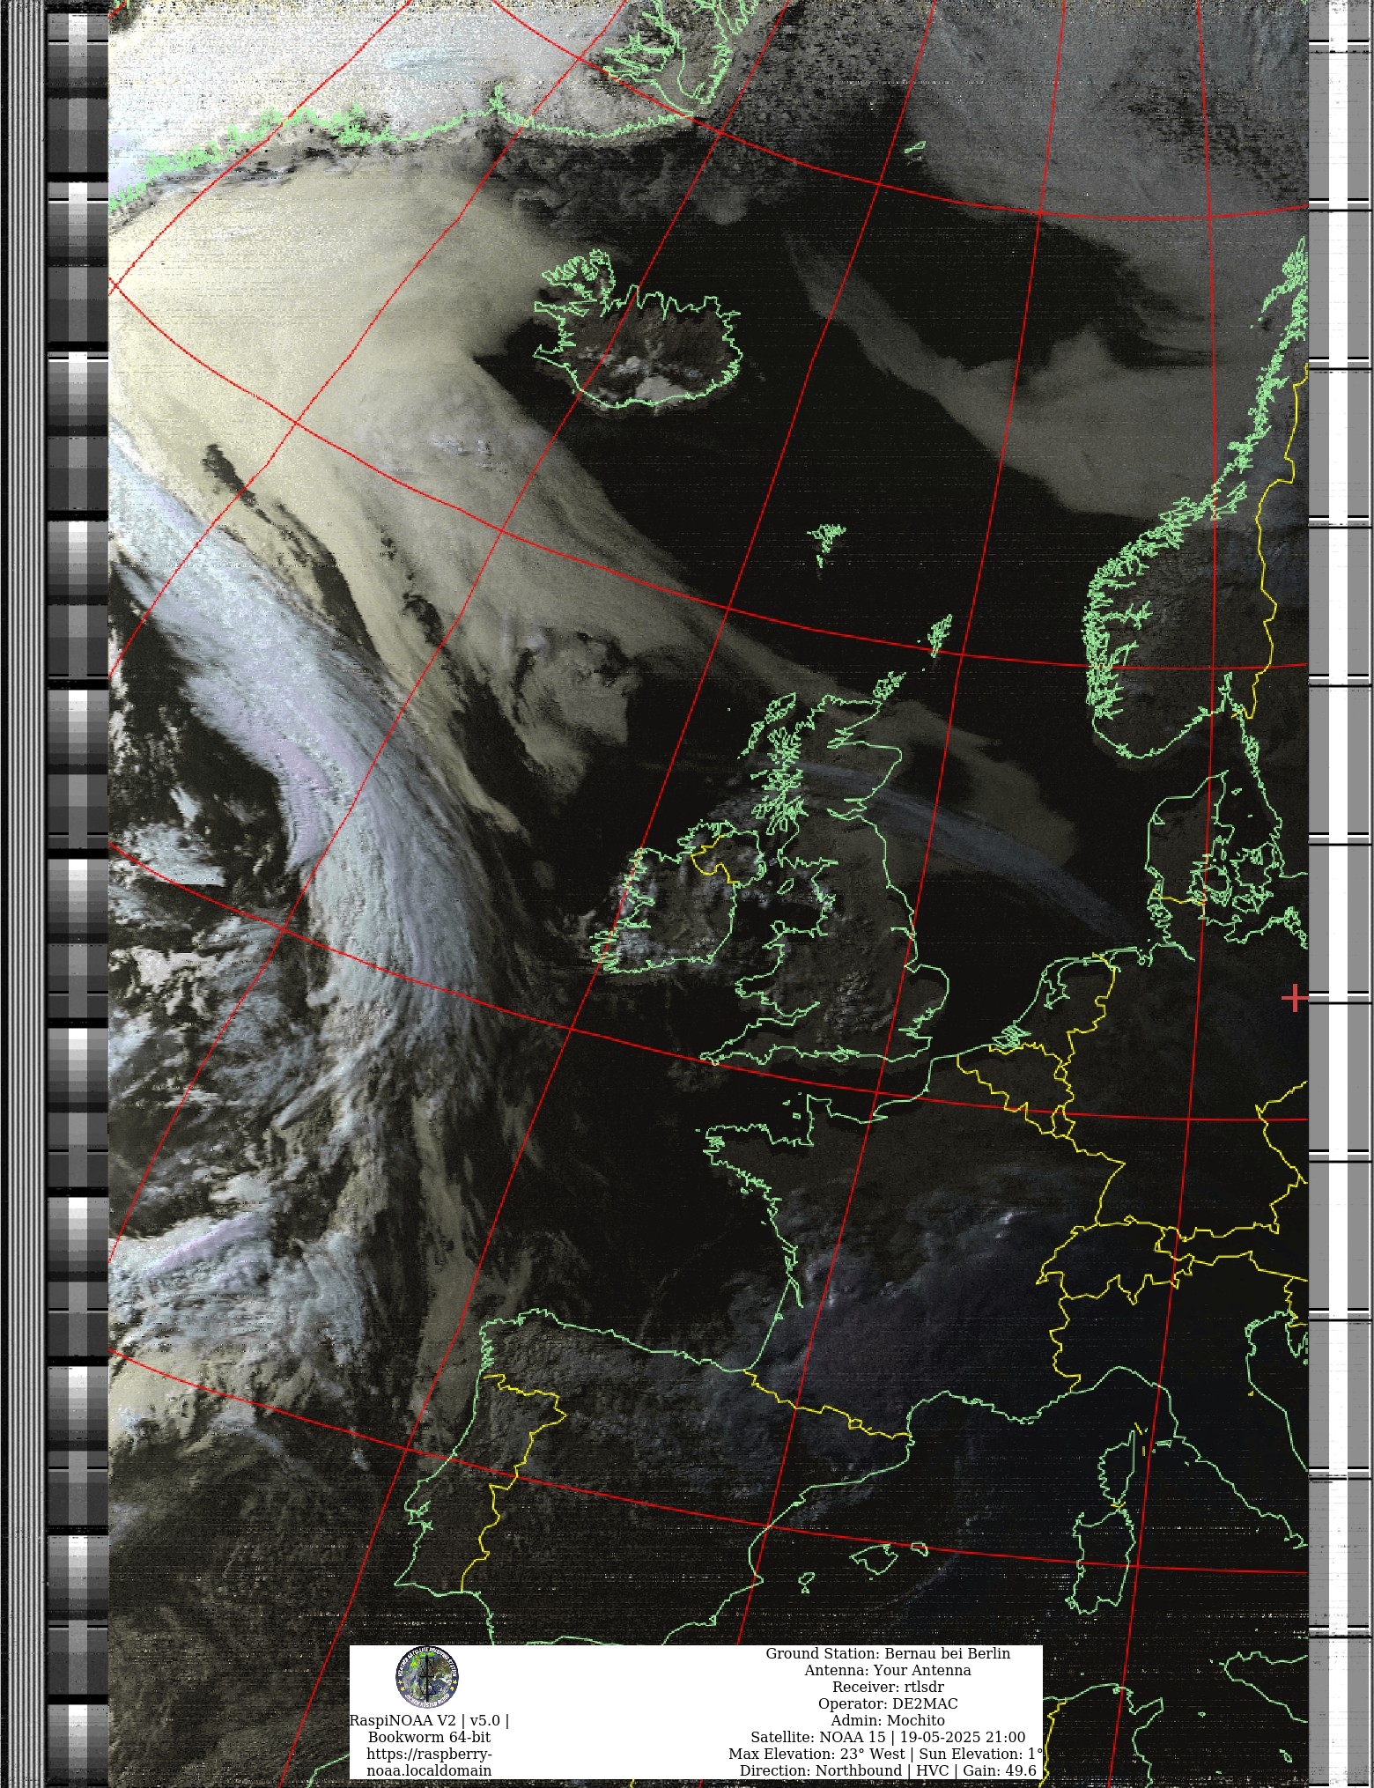
Task: Click the RaspiNOAA round logo badge
Action: 427,1678
